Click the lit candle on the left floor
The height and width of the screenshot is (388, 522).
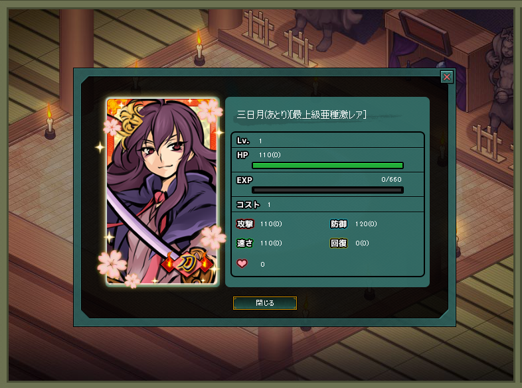point(50,121)
